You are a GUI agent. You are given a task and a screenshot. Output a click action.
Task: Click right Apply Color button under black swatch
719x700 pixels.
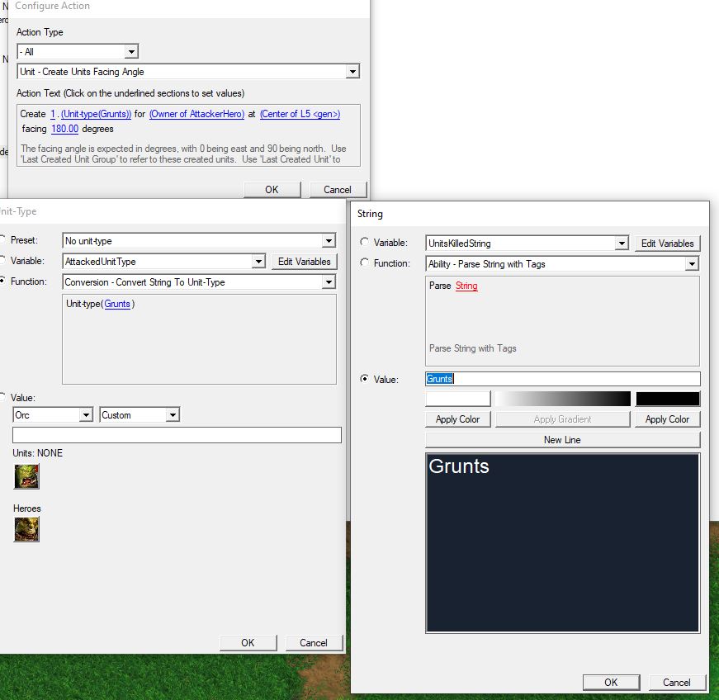(x=668, y=419)
